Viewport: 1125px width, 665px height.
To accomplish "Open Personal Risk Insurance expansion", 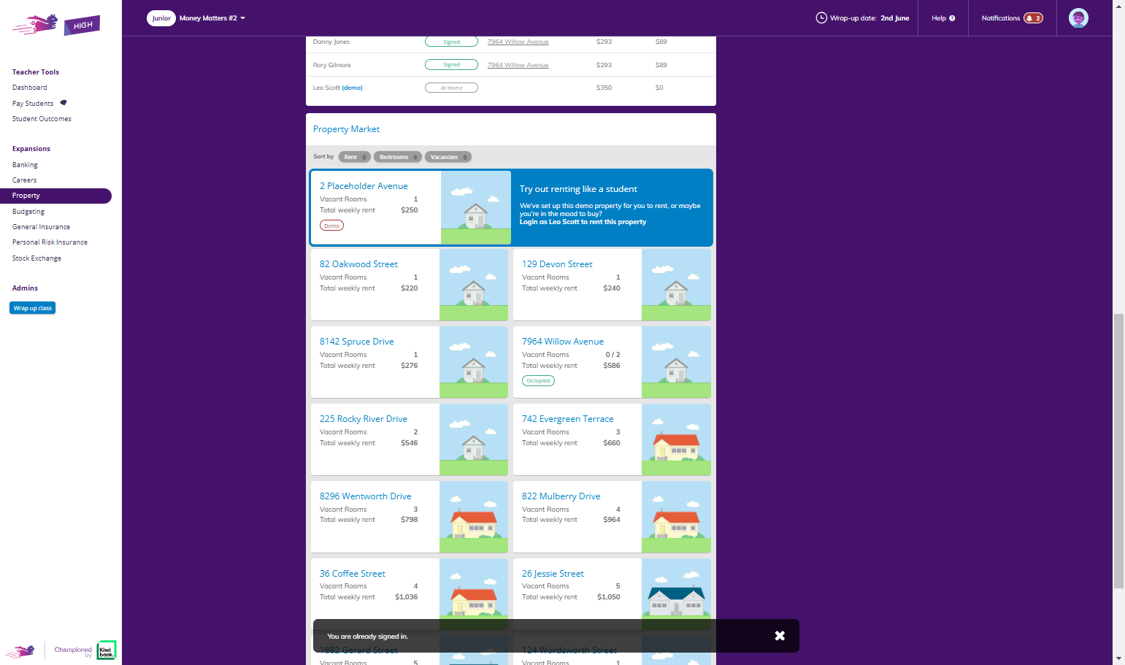I will (50, 242).
